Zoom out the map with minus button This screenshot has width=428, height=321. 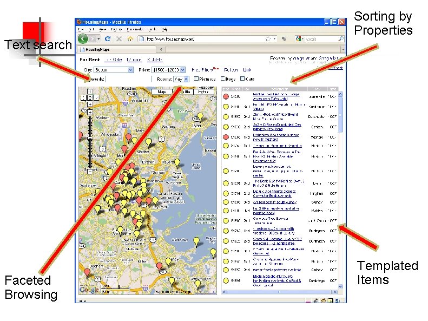pos(90,172)
